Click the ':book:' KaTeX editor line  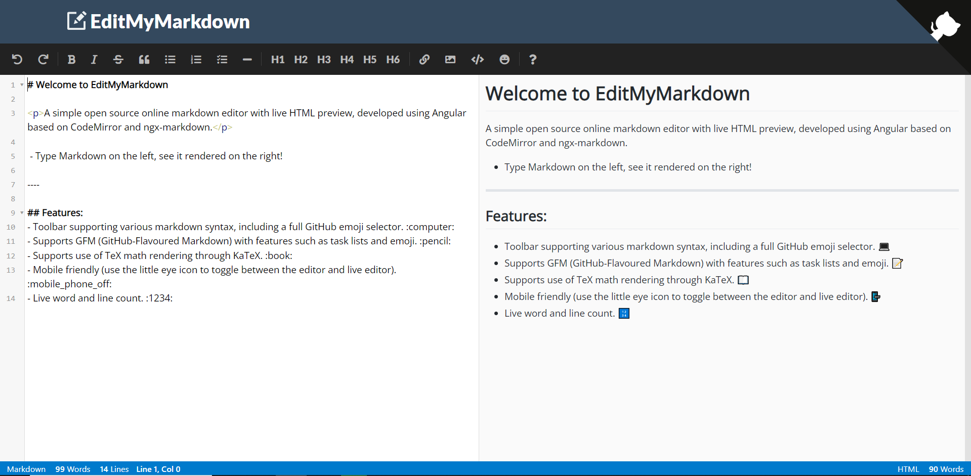click(160, 256)
